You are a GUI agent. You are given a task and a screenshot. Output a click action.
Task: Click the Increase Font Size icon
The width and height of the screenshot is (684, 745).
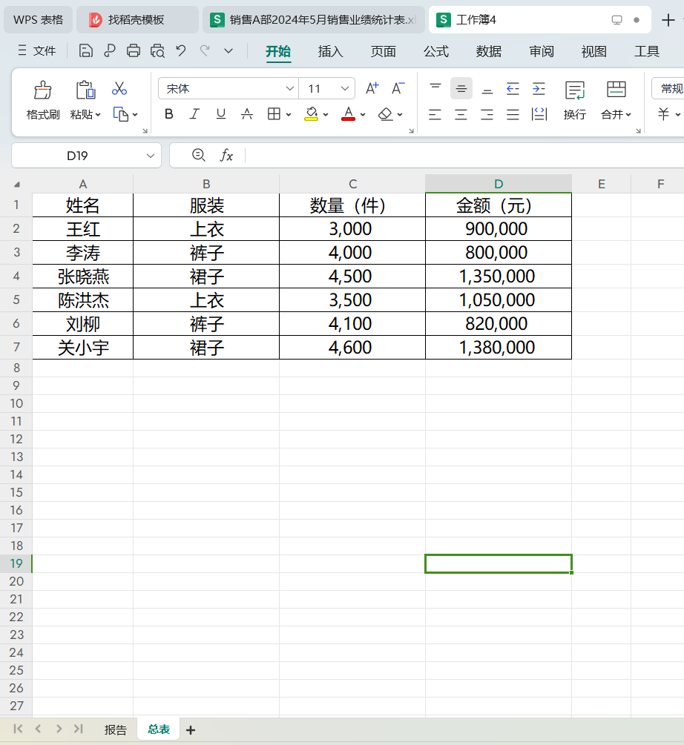pyautogui.click(x=372, y=88)
